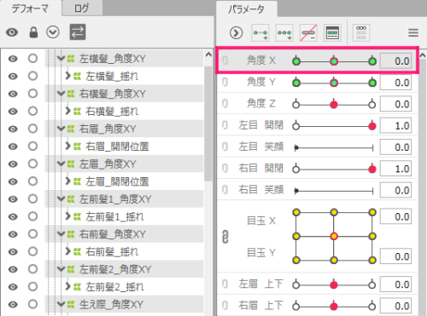The width and height of the screenshot is (427, 316).
Task: Hide the 左眉_開閉位置 deformer
Action: (x=13, y=181)
